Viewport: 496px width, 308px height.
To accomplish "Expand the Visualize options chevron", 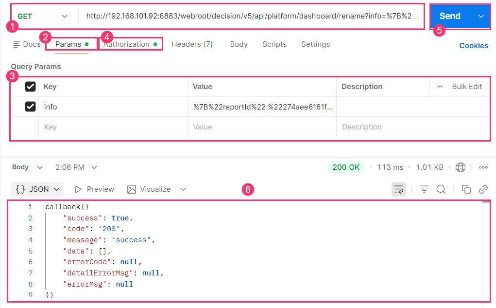I will tap(183, 189).
